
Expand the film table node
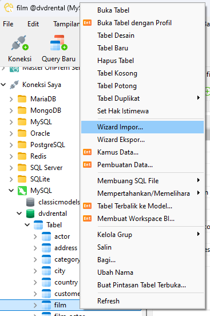pos(35,305)
